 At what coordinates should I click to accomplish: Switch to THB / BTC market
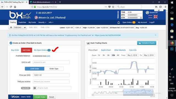coord(33,28)
